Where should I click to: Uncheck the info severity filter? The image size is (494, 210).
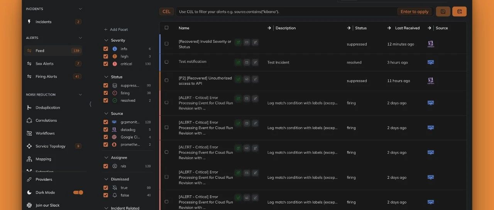tap(106, 49)
